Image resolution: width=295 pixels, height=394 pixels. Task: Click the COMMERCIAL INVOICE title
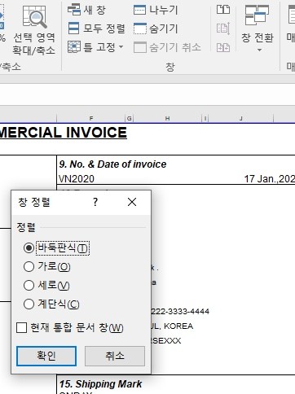coord(63,133)
